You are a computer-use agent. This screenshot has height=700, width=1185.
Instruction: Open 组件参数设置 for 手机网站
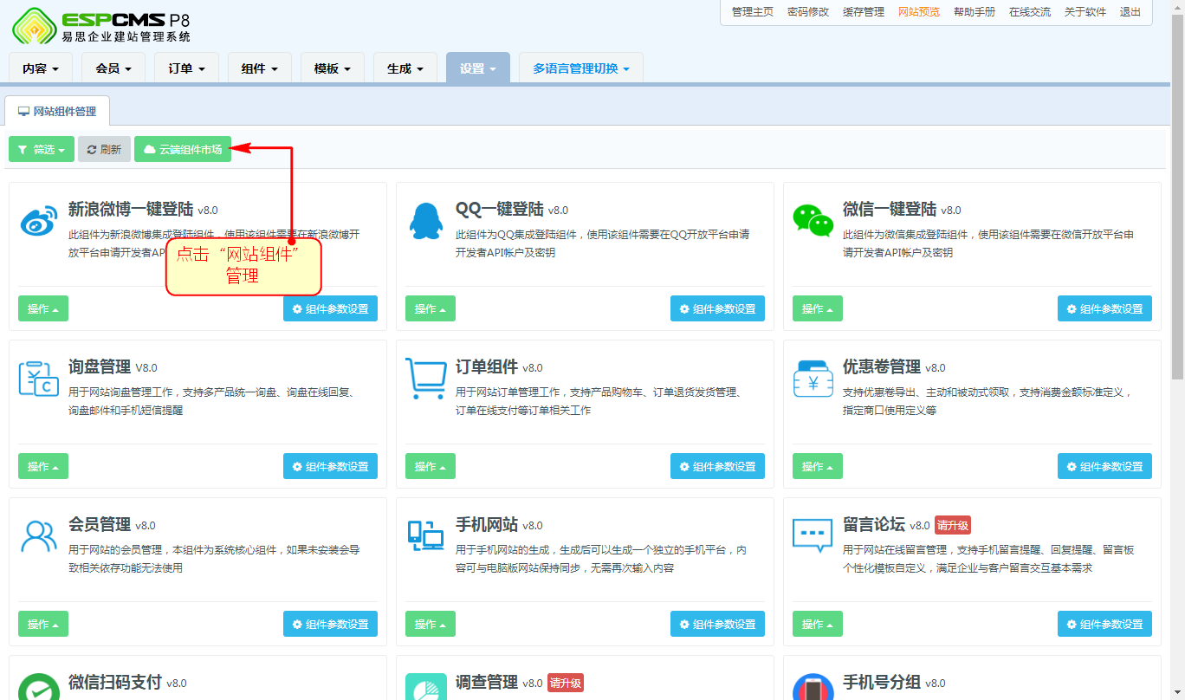tap(717, 624)
